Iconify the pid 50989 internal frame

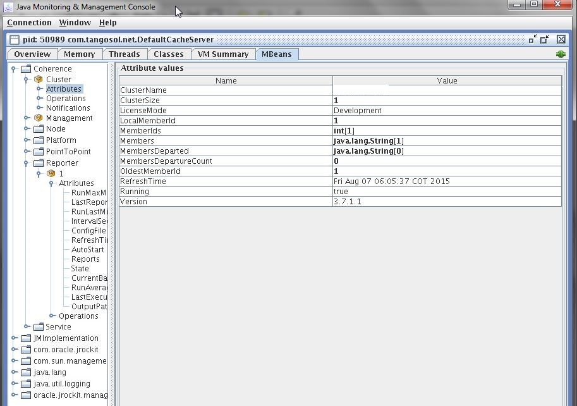[533, 39]
